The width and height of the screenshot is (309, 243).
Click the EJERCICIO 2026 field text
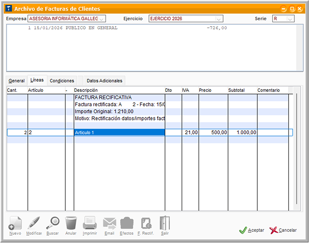coord(166,19)
